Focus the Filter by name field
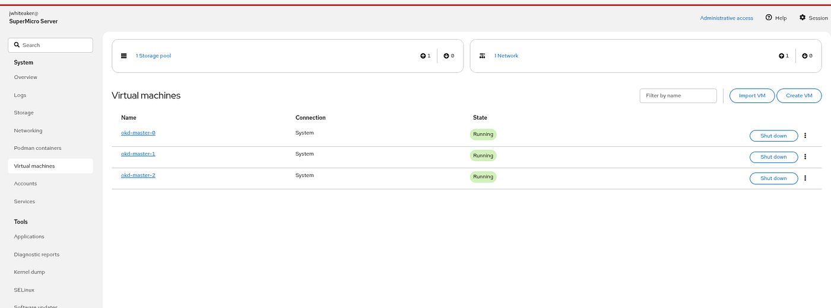The height and width of the screenshot is (308, 831). point(678,95)
